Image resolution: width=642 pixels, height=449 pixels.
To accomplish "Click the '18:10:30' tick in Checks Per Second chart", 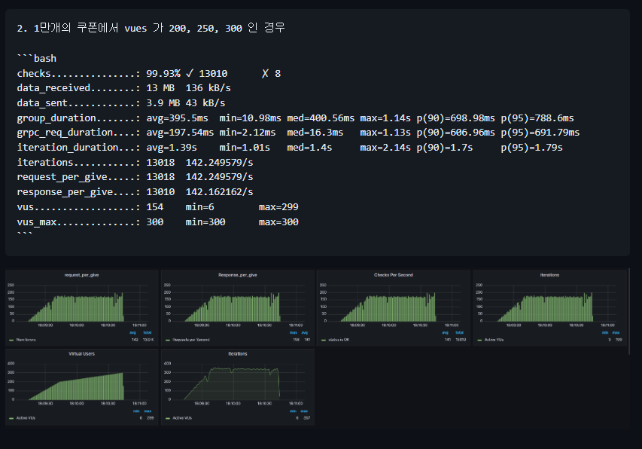I will point(420,325).
